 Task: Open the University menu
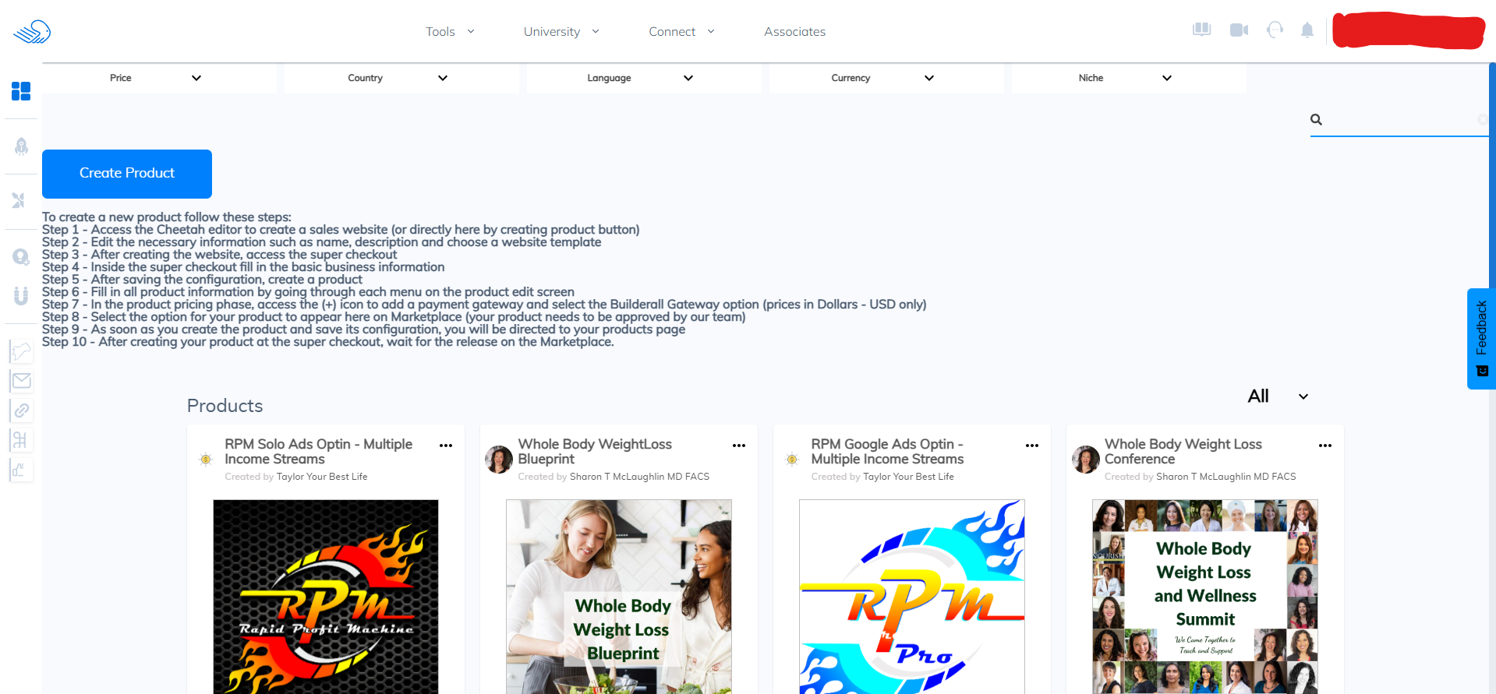[x=561, y=31]
